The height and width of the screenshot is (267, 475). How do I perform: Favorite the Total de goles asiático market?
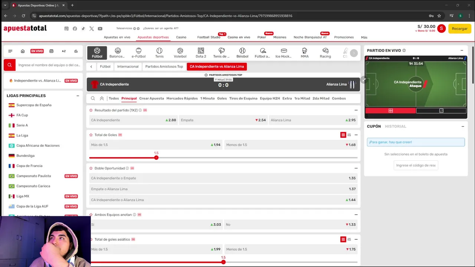91,240
